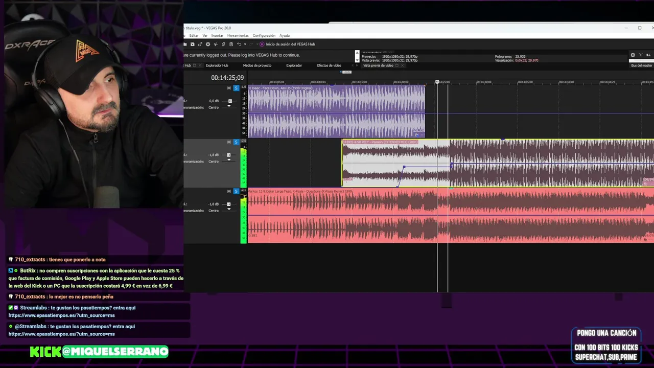The height and width of the screenshot is (368, 654).
Task: Click the Save project toolbar icon
Action: (193, 44)
